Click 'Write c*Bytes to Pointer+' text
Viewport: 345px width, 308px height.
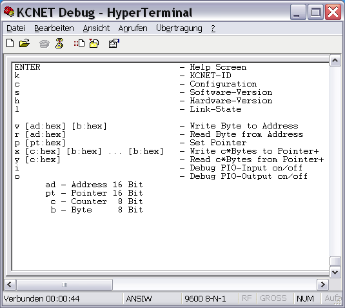[254, 151]
